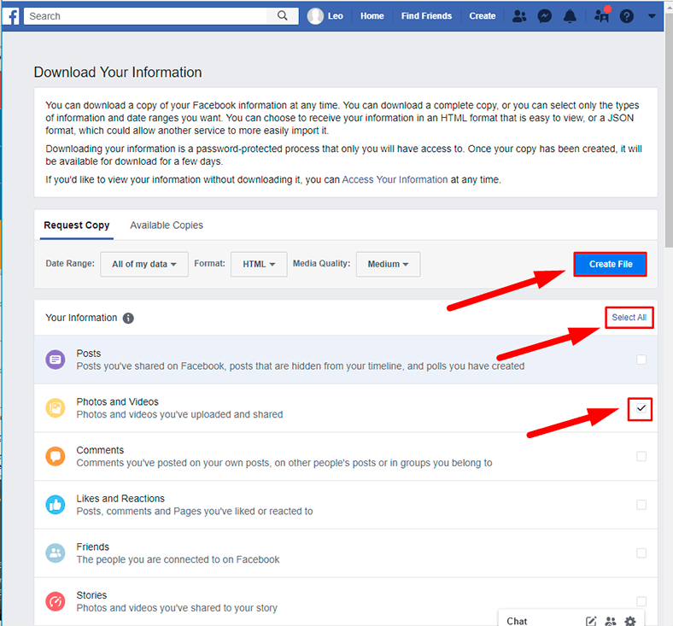
Task: Open the Format HTML dropdown
Action: click(x=259, y=264)
